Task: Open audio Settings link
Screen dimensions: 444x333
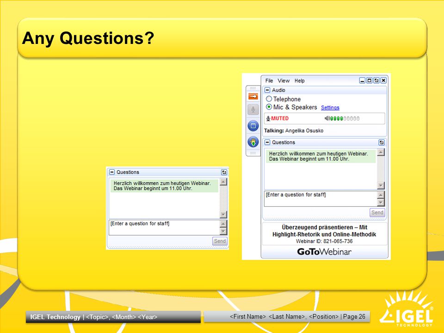Action: coord(330,108)
